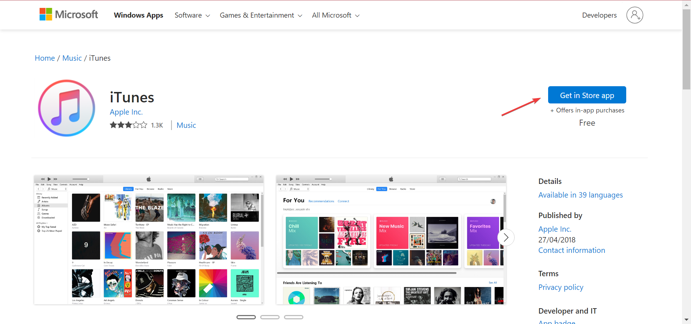Go to Home breadcrumb
The width and height of the screenshot is (691, 324).
pos(45,58)
